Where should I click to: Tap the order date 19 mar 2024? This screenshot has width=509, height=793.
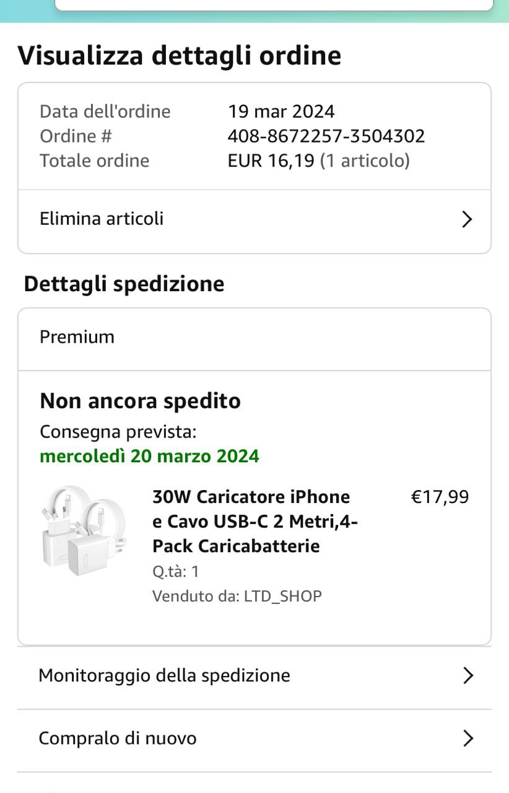pos(281,112)
